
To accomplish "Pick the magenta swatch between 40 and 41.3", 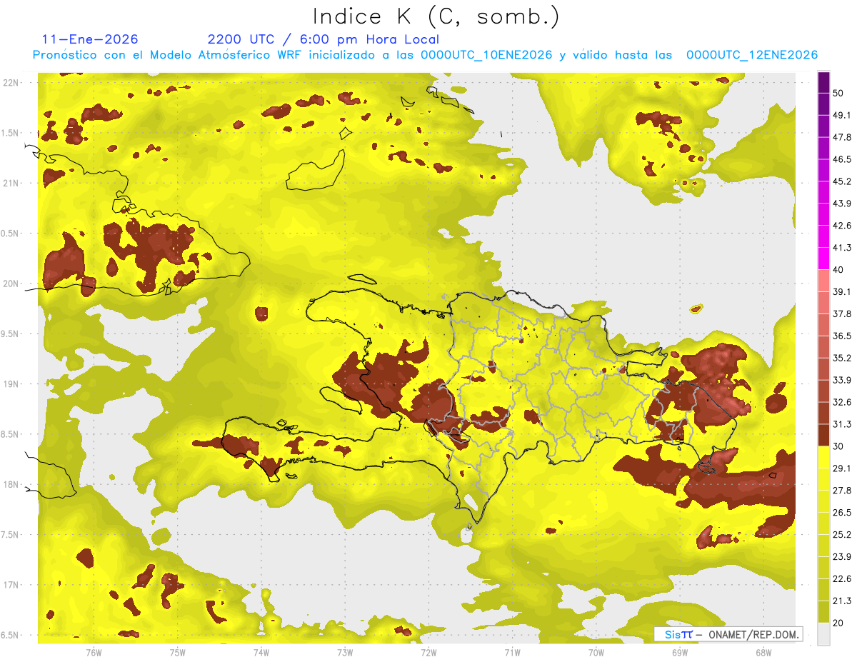I will 823,259.
